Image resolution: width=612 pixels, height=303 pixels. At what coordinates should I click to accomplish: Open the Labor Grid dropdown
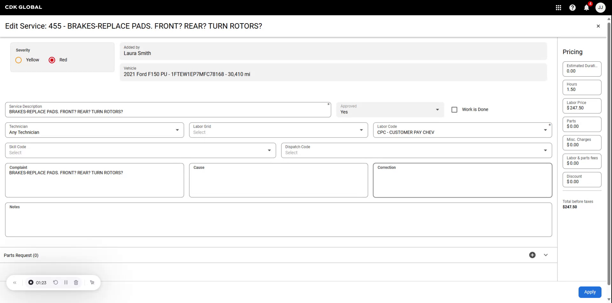361,130
